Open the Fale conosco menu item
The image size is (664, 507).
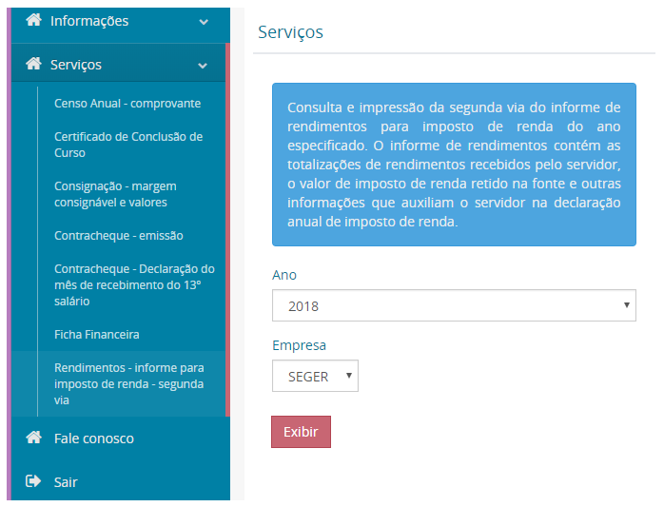[92, 439]
